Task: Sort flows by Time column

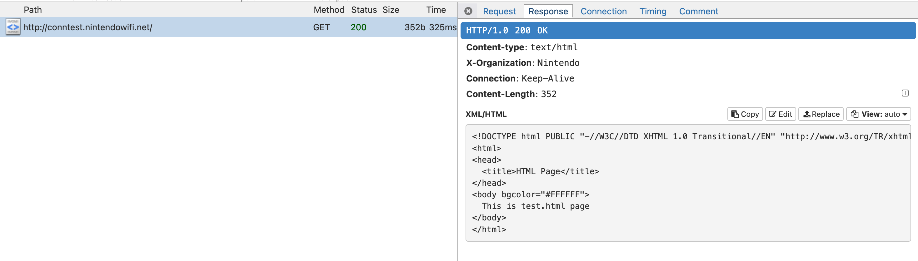Action: pos(436,10)
